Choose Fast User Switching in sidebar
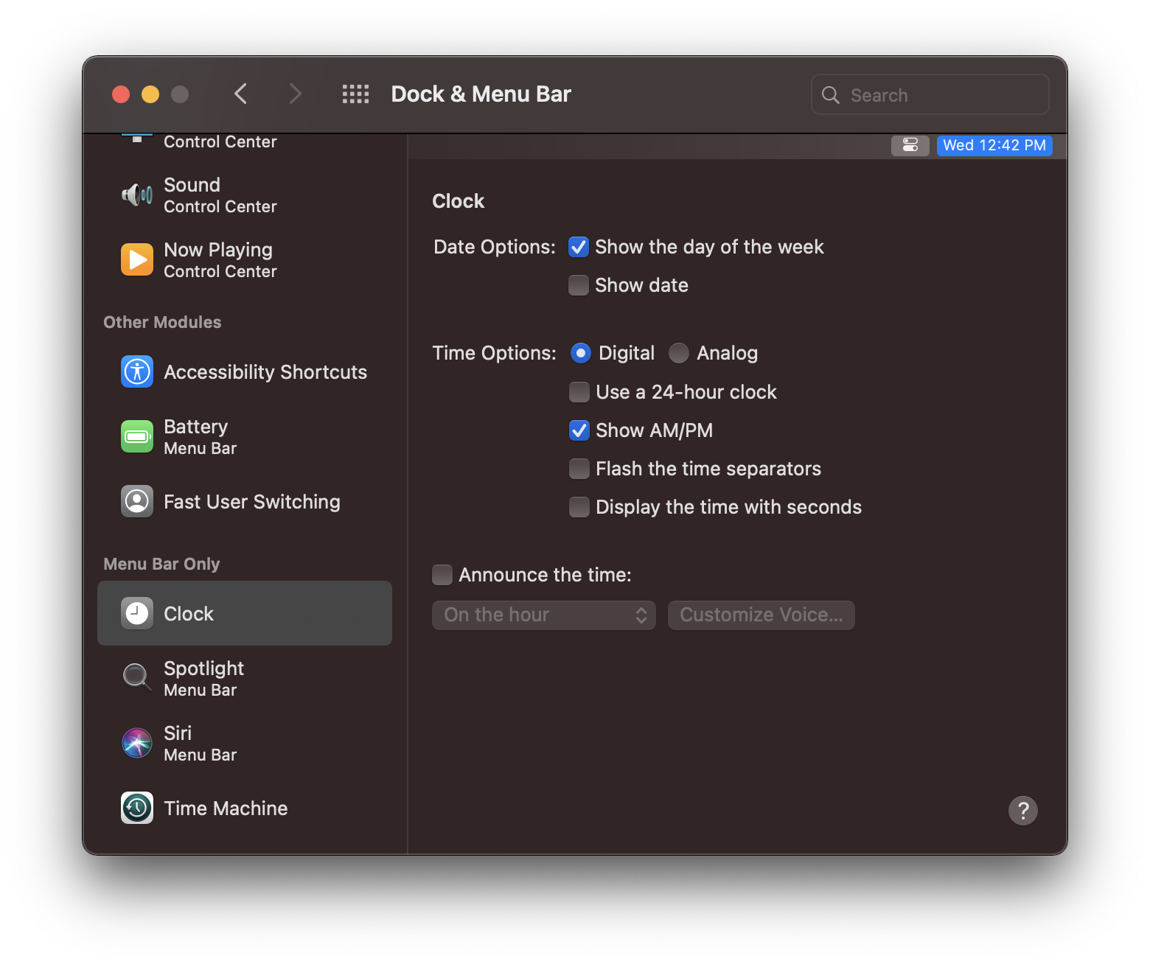Screen dimensions: 1150x964 245,501
